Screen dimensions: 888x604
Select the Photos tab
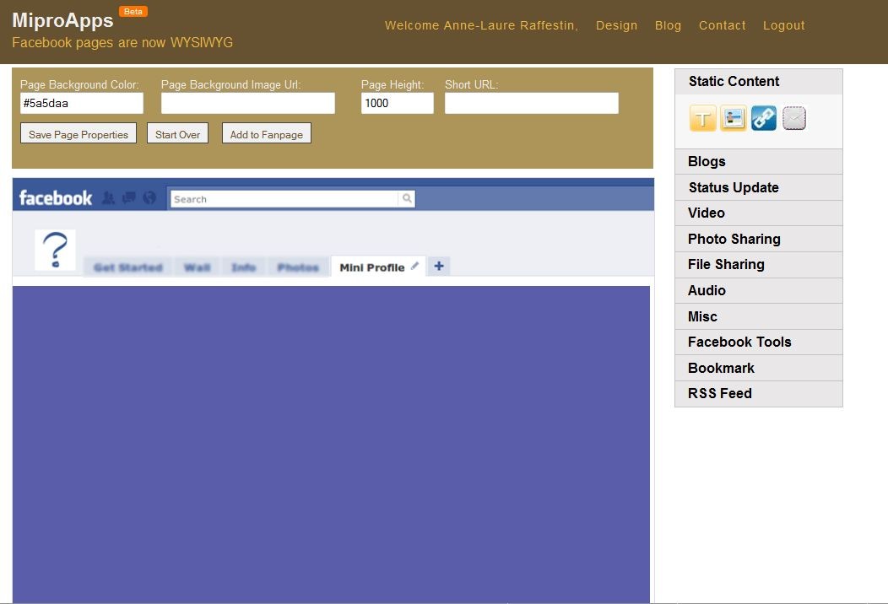tap(298, 267)
